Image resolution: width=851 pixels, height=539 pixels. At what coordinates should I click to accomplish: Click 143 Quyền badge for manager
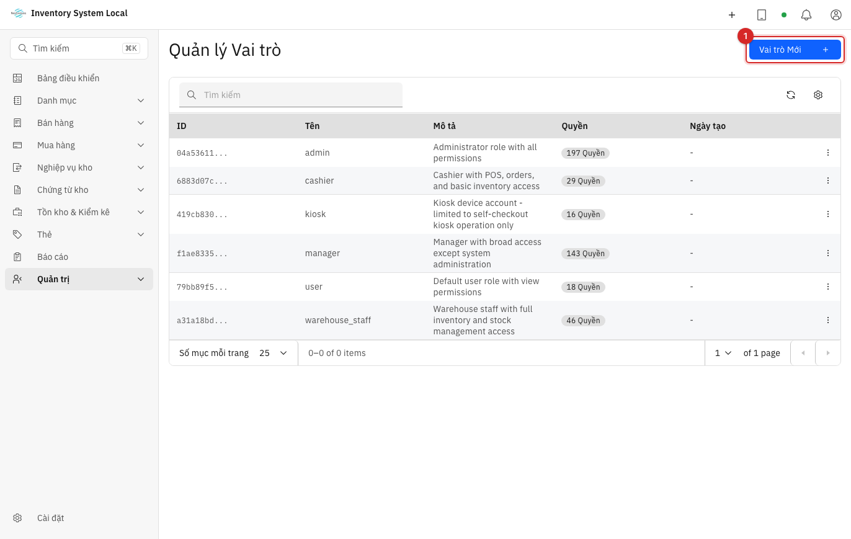(x=586, y=254)
